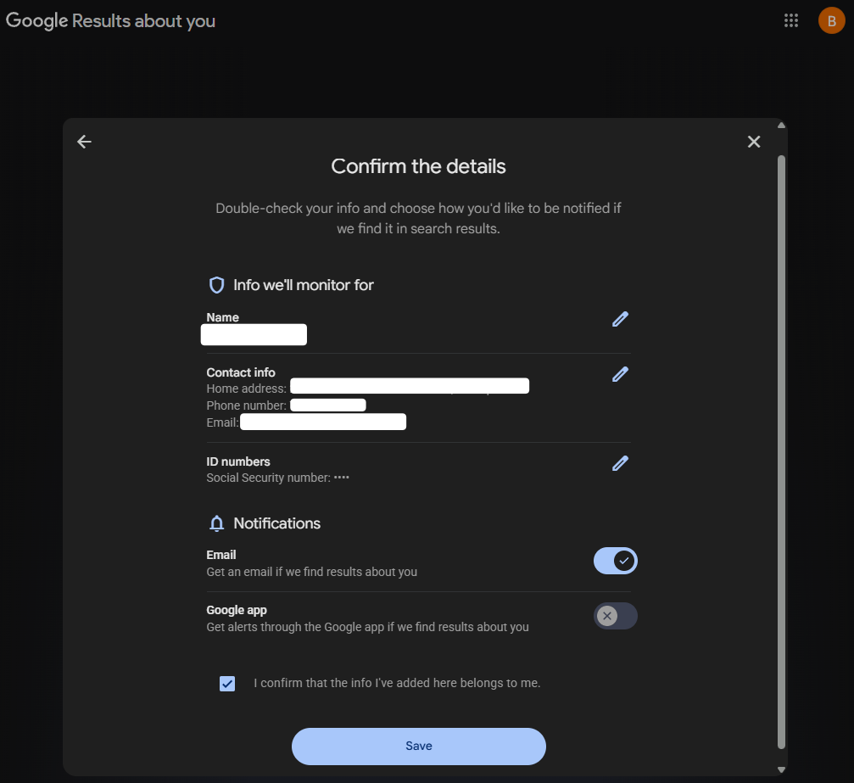Click 'Get alerts through the Google app' text
The height and width of the screenshot is (783, 854).
pos(367,627)
